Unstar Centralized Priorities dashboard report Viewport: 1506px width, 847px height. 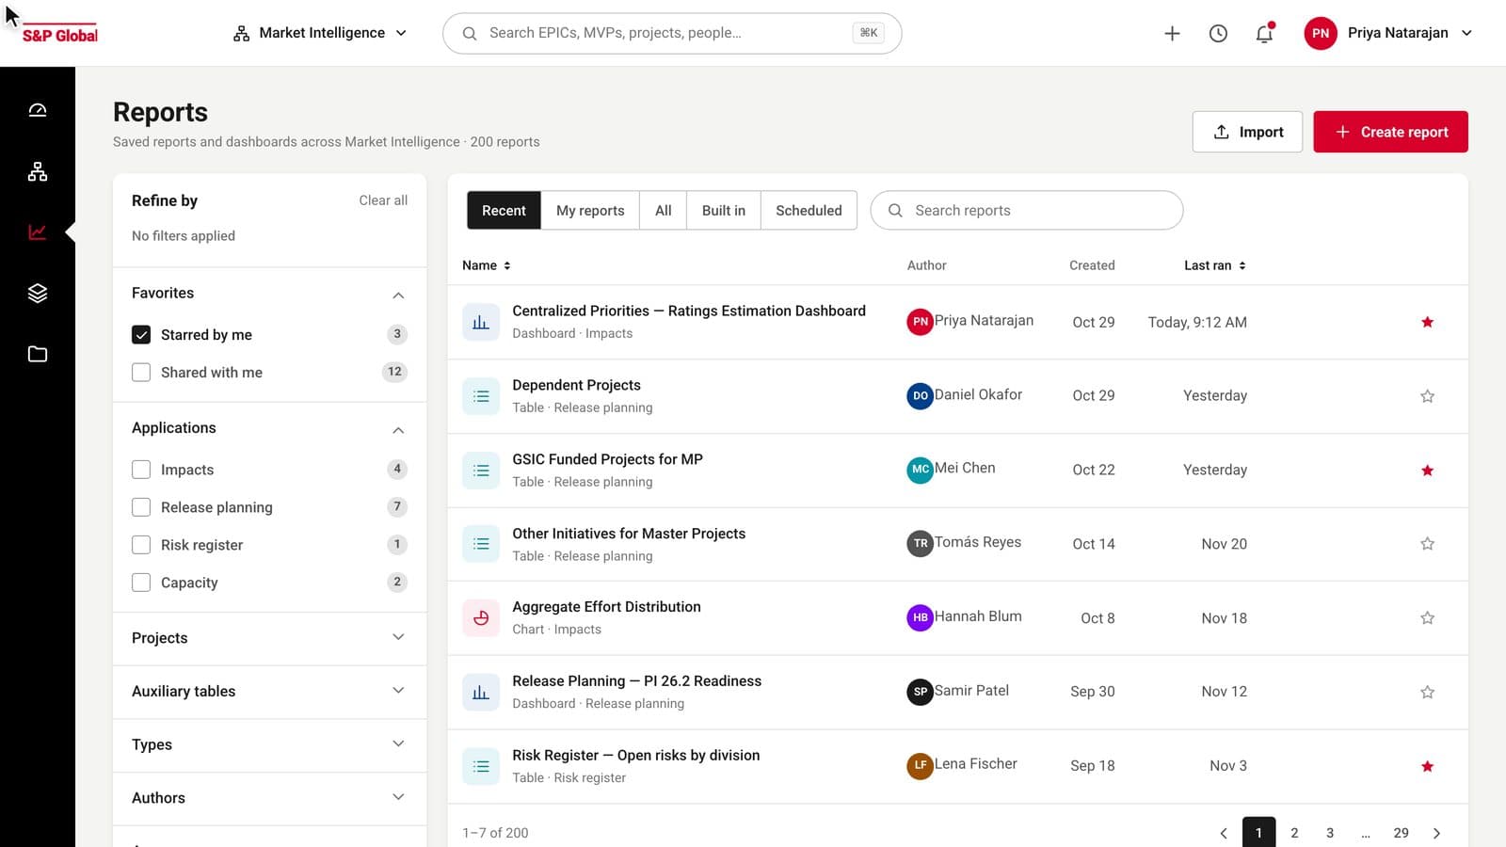pyautogui.click(x=1427, y=322)
